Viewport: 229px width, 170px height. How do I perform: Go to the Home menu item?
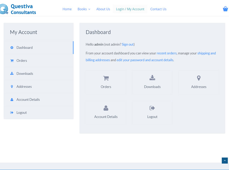tap(67, 9)
